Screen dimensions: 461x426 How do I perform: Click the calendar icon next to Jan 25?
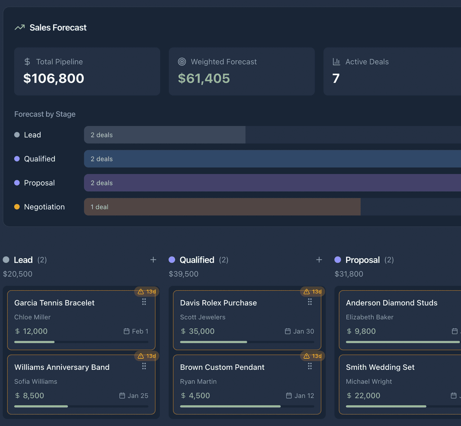[122, 396]
